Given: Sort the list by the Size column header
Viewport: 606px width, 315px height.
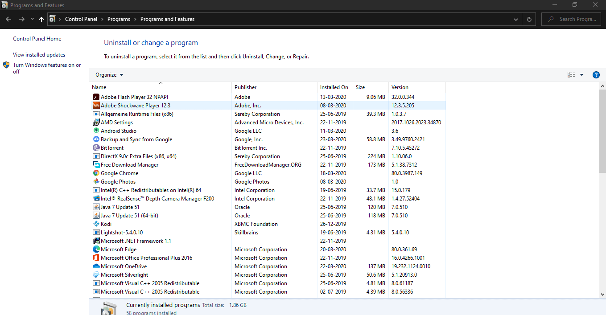Looking at the screenshot, I should click(371, 87).
